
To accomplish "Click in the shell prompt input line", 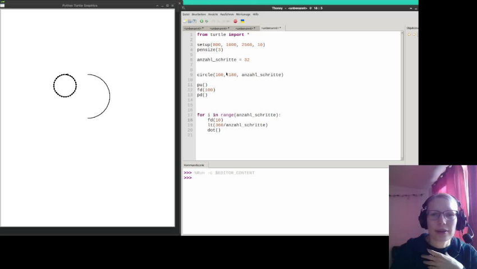I will point(253,178).
